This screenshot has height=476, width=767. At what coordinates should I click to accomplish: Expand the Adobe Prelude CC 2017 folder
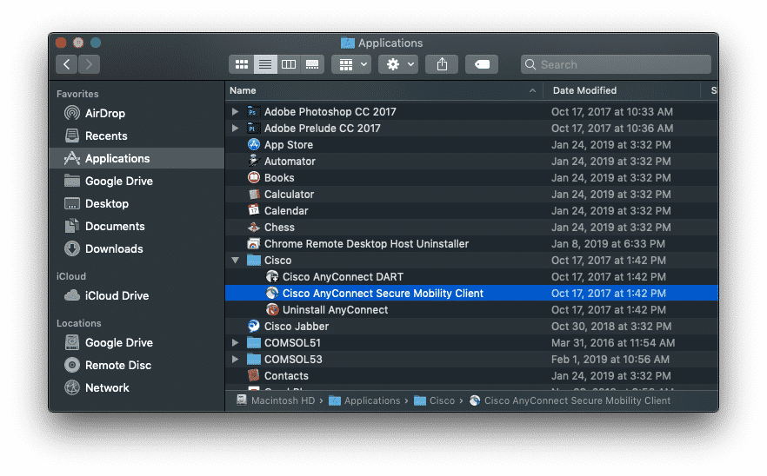click(x=236, y=129)
